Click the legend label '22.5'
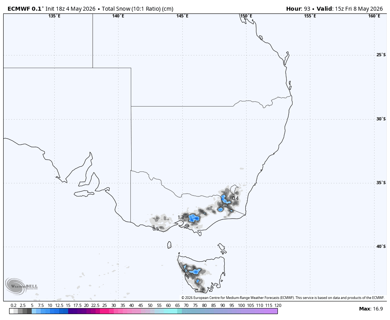Screen dimensions: 390x320 tap(96, 305)
